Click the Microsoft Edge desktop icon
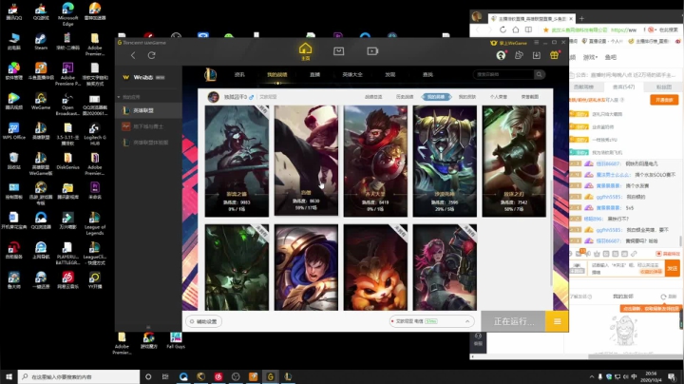 tap(67, 14)
